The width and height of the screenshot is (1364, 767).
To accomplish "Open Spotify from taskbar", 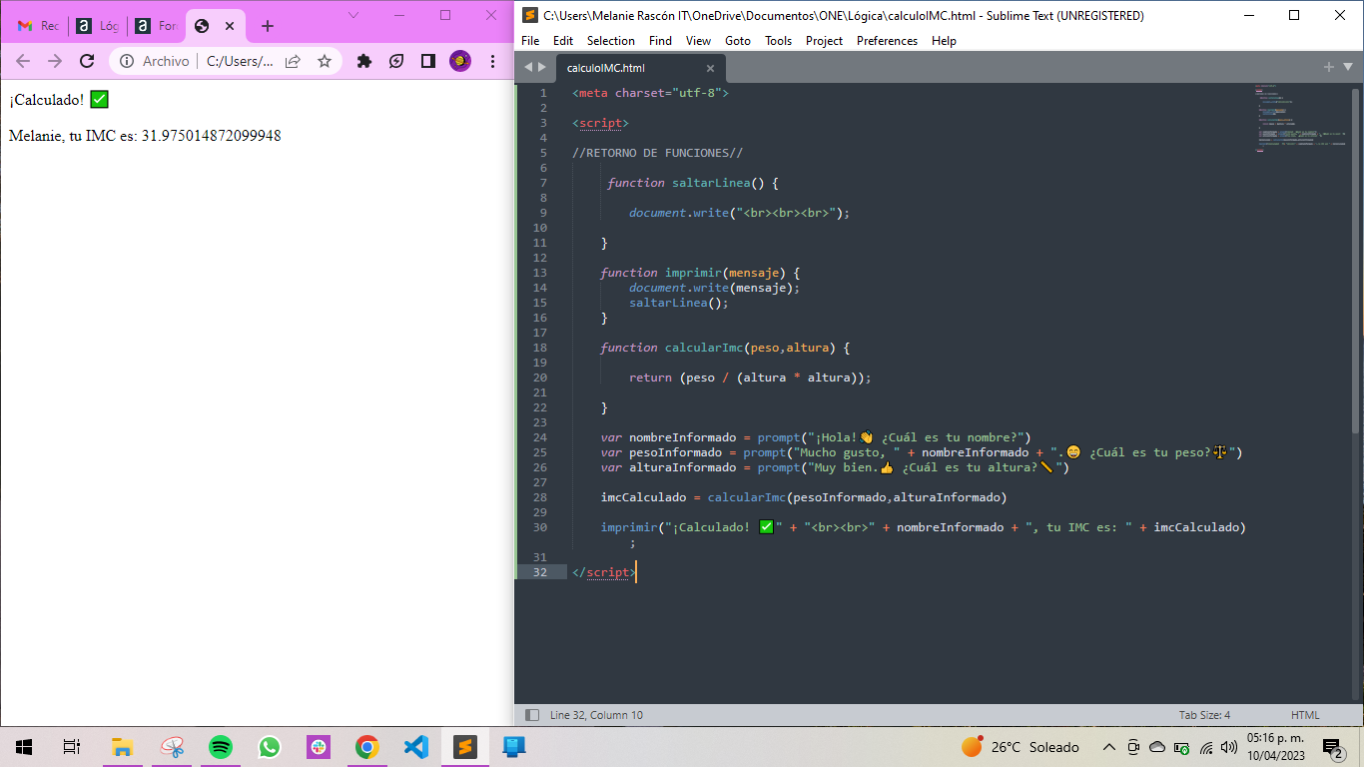I will click(x=221, y=747).
